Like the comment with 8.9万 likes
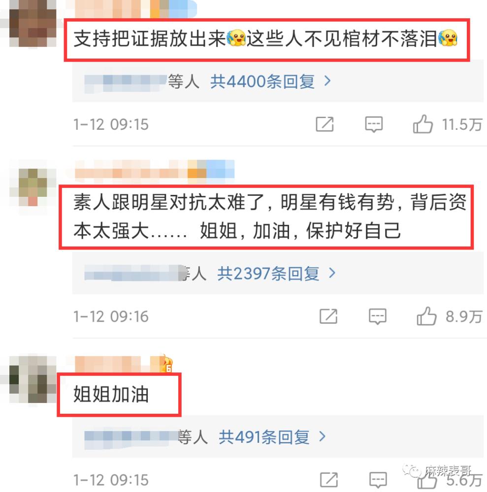 point(426,316)
